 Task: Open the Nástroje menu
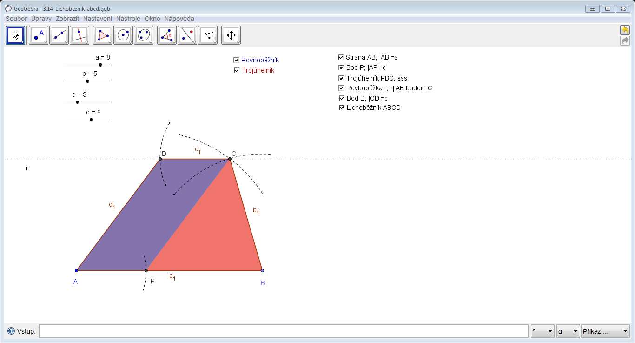coord(128,19)
